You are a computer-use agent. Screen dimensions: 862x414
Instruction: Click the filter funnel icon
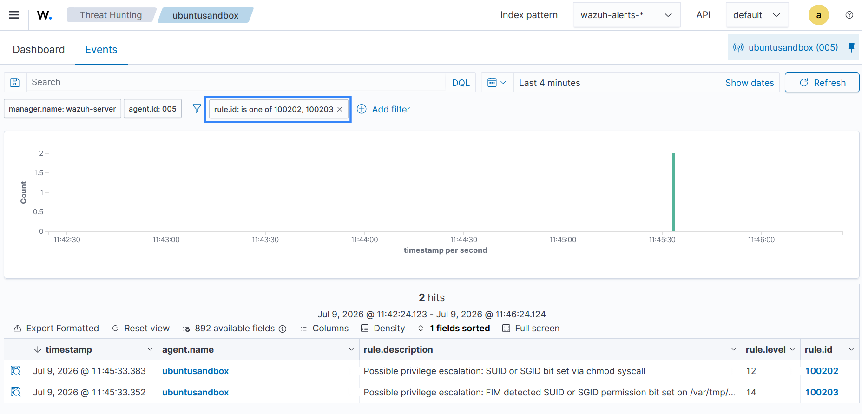(x=197, y=109)
